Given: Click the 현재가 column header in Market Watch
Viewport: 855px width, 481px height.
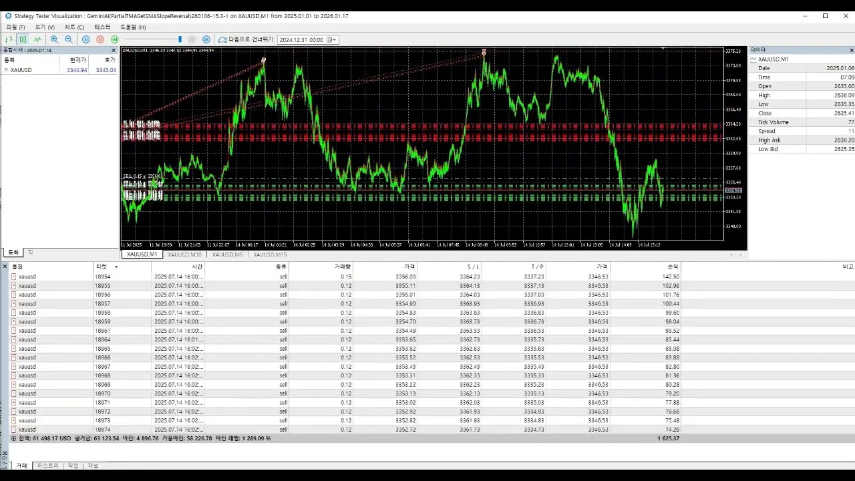Looking at the screenshot, I should point(74,59).
